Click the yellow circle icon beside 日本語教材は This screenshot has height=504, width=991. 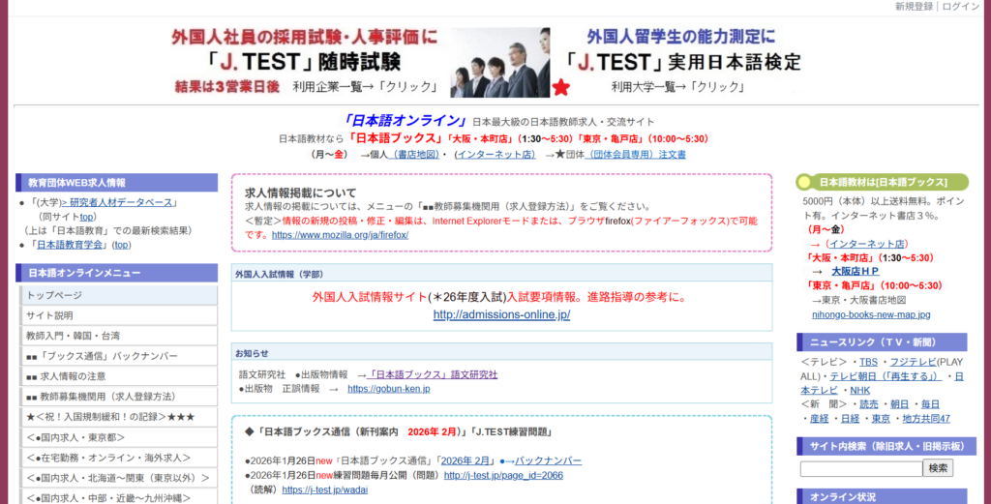tap(804, 183)
